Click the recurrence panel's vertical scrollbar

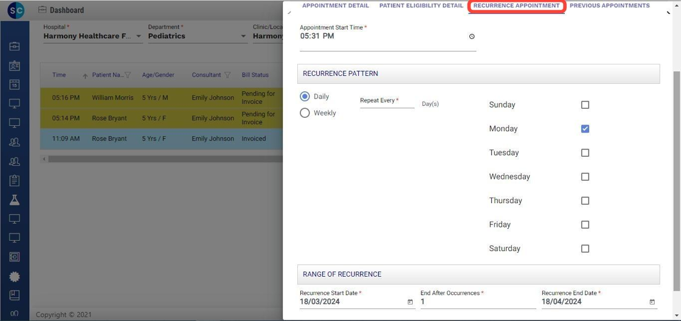click(x=676, y=181)
